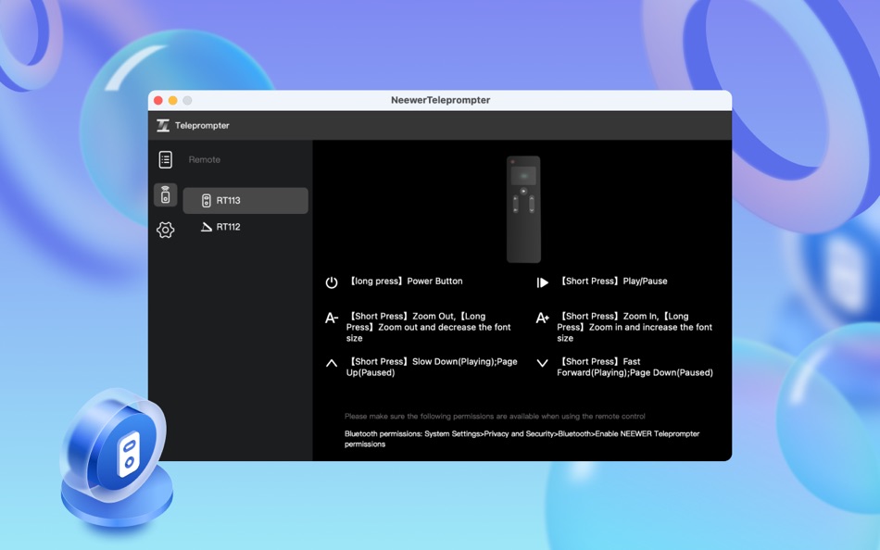
Task: Select the teleprompter script icon in the sidebar
Action: 168,159
